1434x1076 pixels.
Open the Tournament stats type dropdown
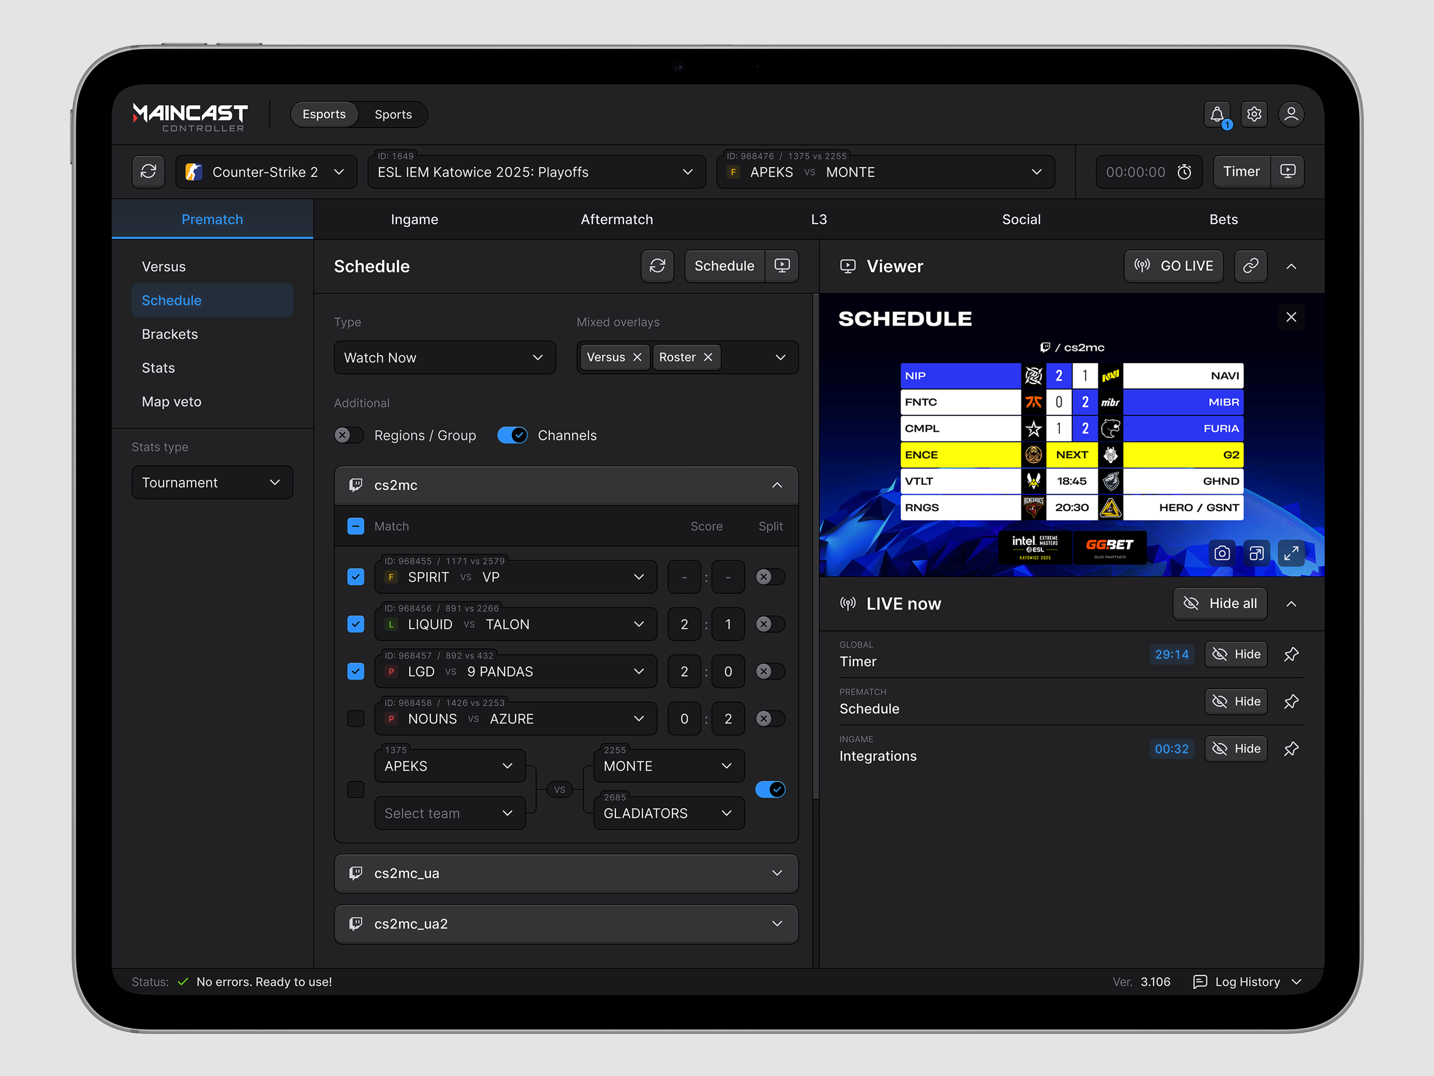(x=212, y=482)
